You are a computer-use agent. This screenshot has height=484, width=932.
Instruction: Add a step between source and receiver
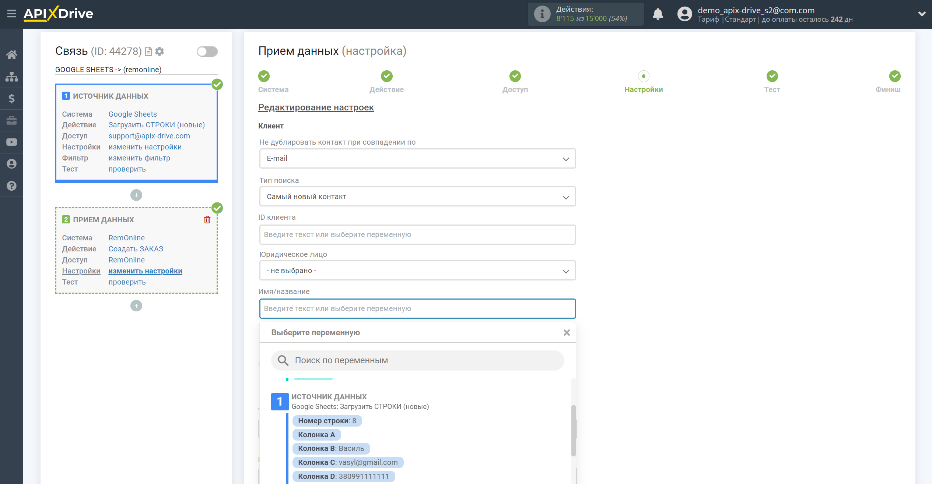(136, 195)
